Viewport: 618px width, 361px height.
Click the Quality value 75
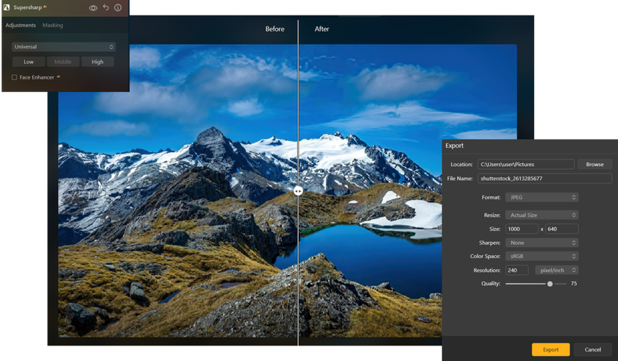pyautogui.click(x=574, y=284)
